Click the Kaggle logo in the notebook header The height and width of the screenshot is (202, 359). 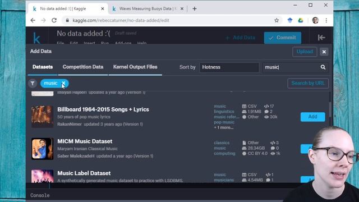pos(36,38)
